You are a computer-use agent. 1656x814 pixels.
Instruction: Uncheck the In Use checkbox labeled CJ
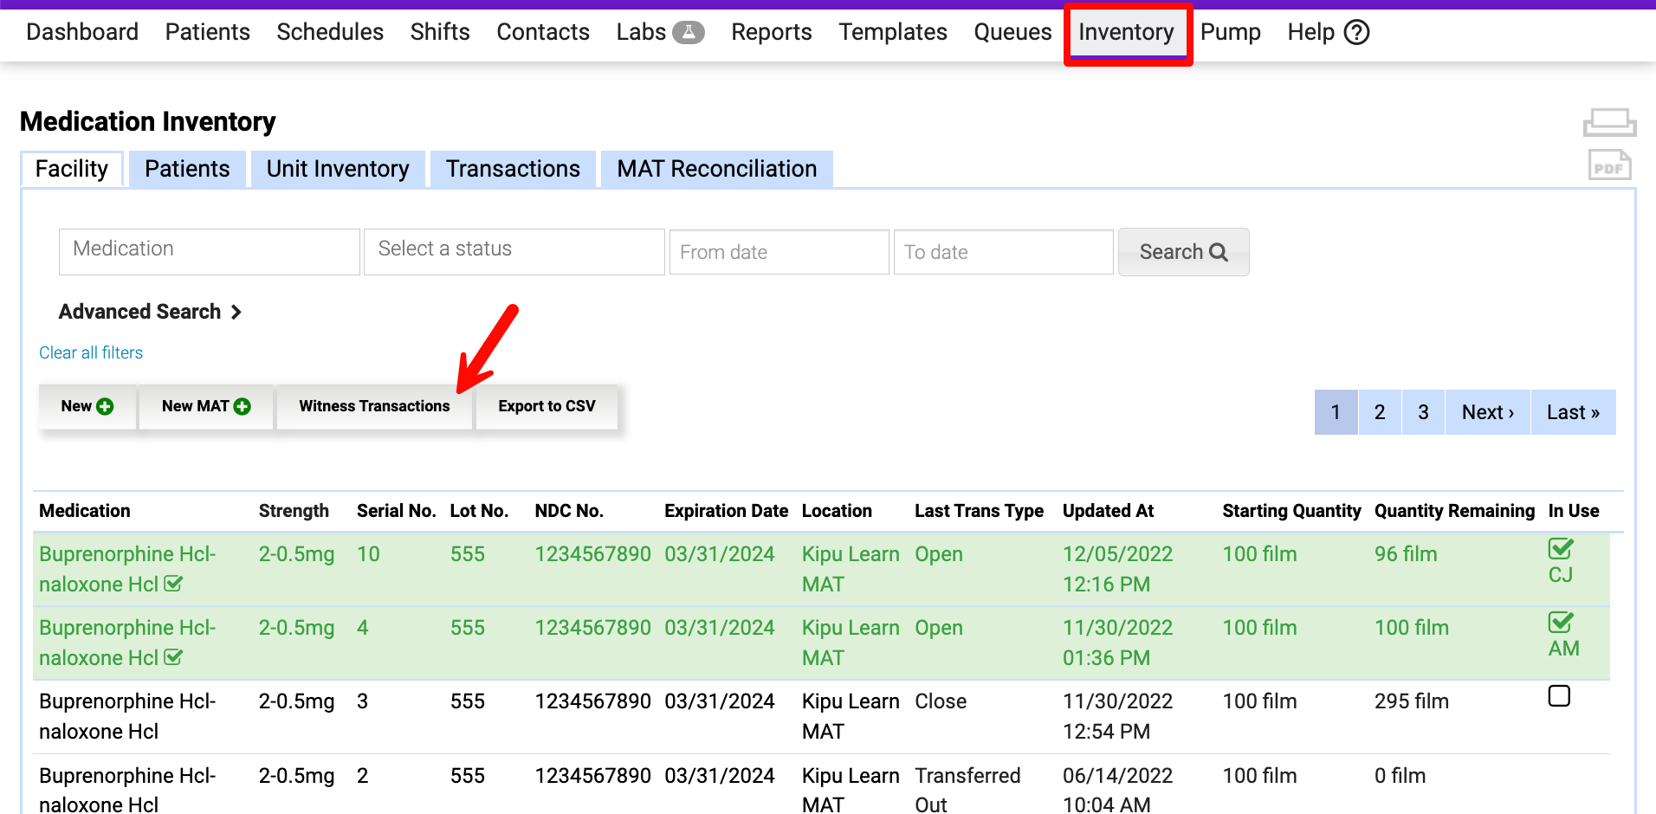tap(1560, 547)
